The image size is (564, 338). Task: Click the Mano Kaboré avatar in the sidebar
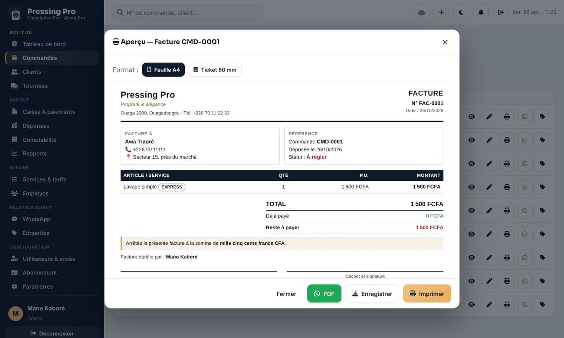point(16,313)
